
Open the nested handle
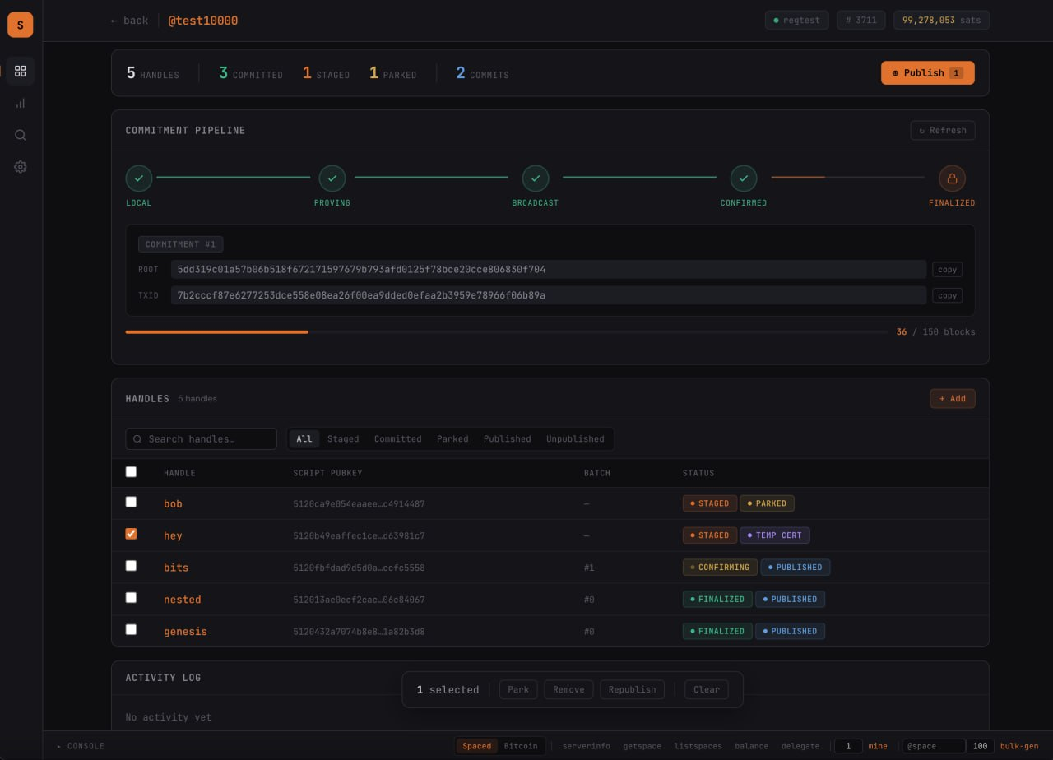[183, 600]
